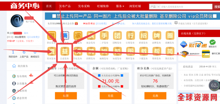Image resolution: width=220 pixels, height=104 pixels.
Task: Click the 退出 logout link
Action: 26,33
